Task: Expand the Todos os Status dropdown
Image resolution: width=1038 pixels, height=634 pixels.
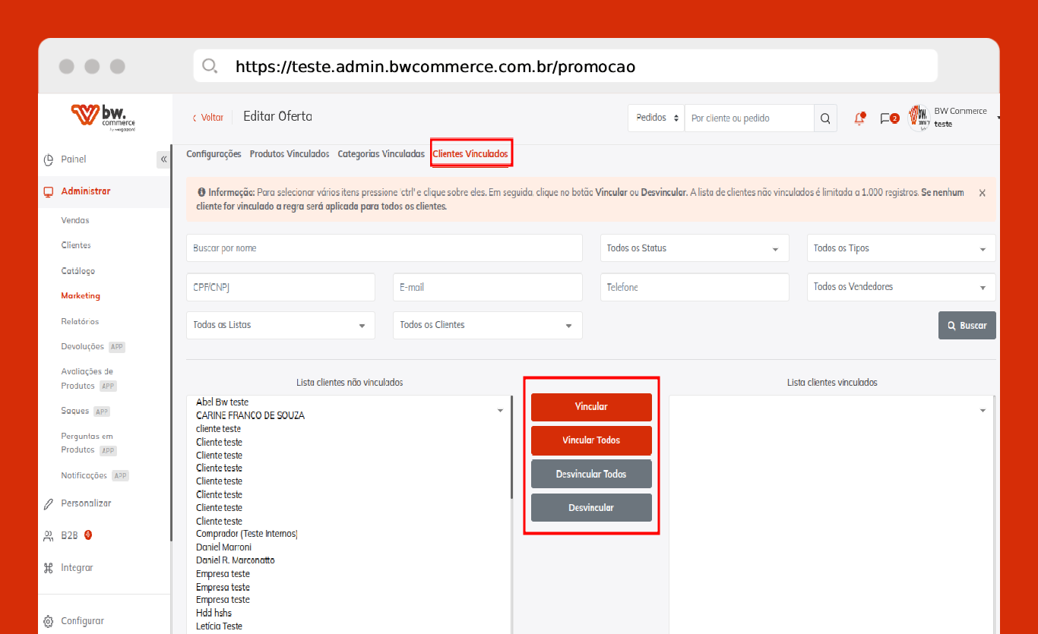Action: 694,248
